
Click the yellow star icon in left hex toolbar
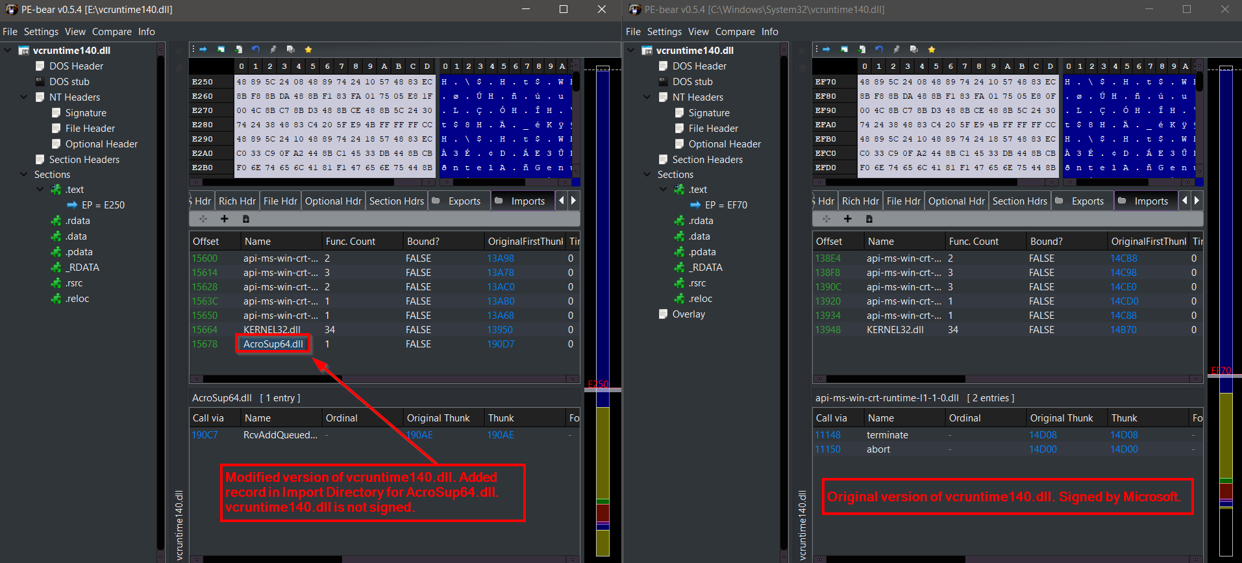[x=308, y=49]
